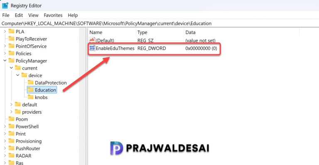
Task: Click the Policies folder icon
Action: click(11, 53)
